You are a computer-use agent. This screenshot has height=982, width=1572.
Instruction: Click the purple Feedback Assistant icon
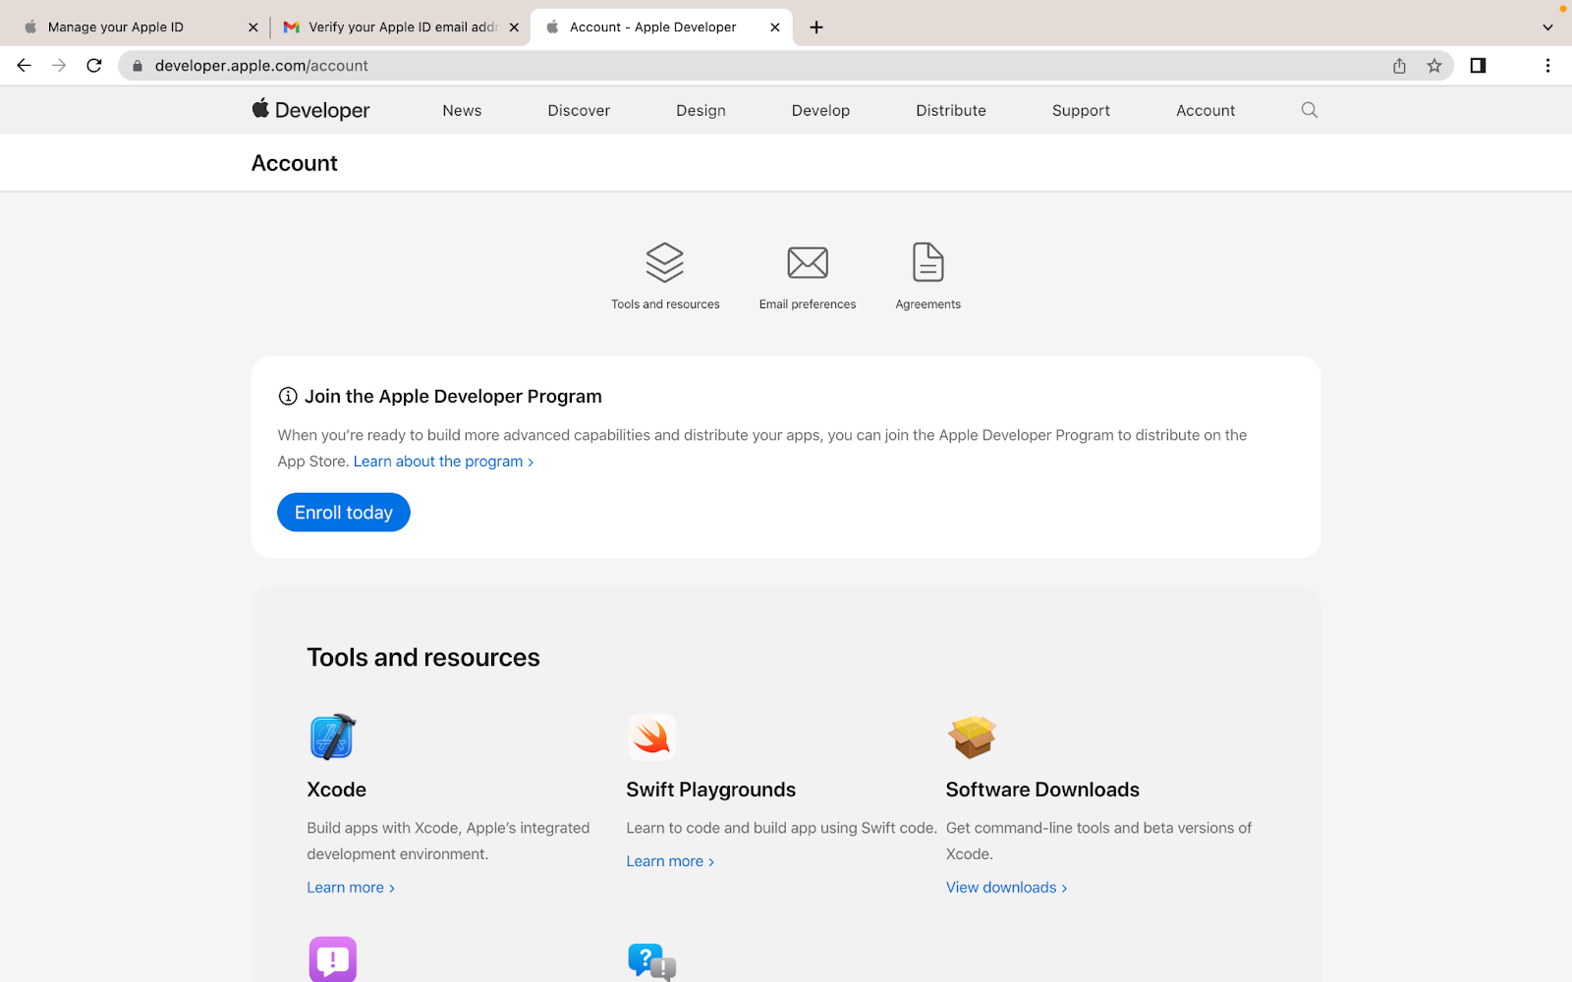coord(333,959)
